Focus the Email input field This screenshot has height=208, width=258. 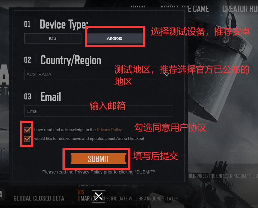point(99,111)
